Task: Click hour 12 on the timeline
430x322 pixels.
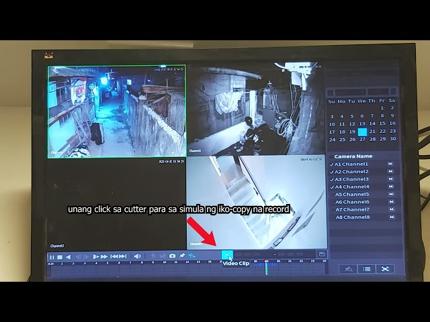Action: coord(187,262)
